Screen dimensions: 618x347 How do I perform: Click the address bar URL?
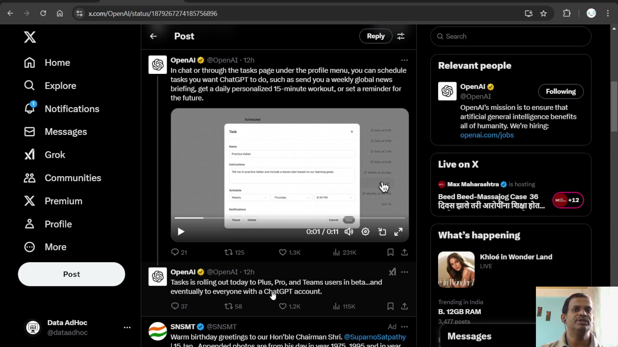pyautogui.click(x=153, y=13)
